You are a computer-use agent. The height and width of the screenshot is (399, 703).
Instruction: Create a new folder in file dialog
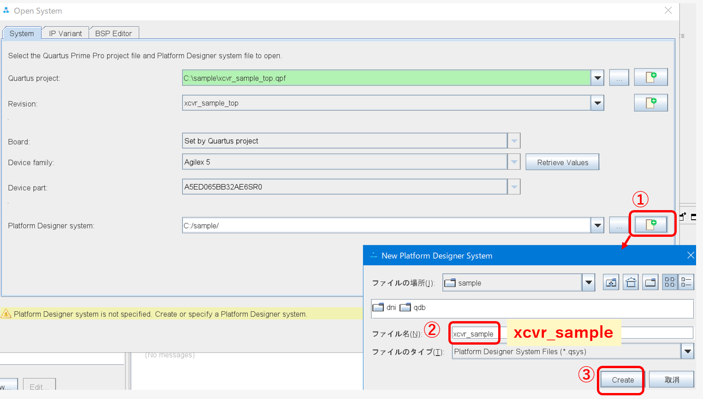[650, 282]
